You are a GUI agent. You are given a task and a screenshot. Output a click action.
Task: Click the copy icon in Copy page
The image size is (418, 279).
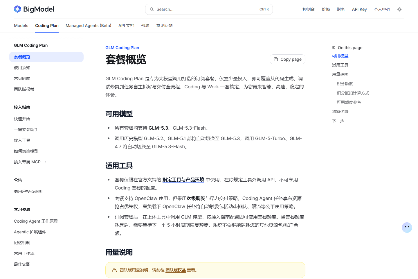276,59
